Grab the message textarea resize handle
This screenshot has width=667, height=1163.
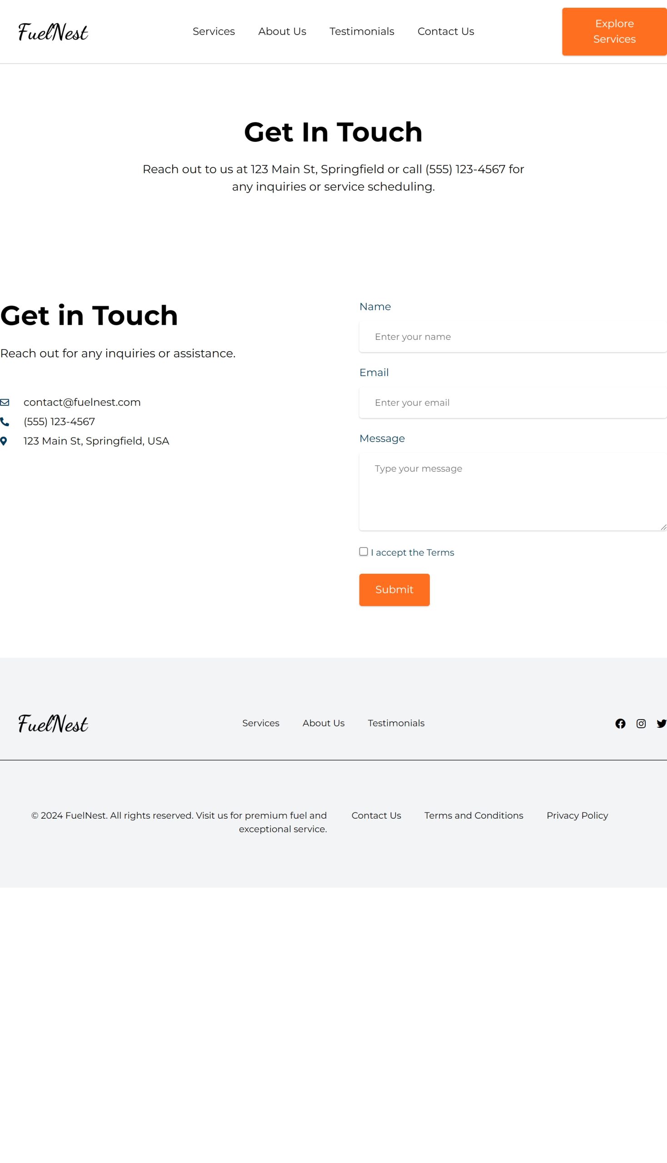pos(663,527)
